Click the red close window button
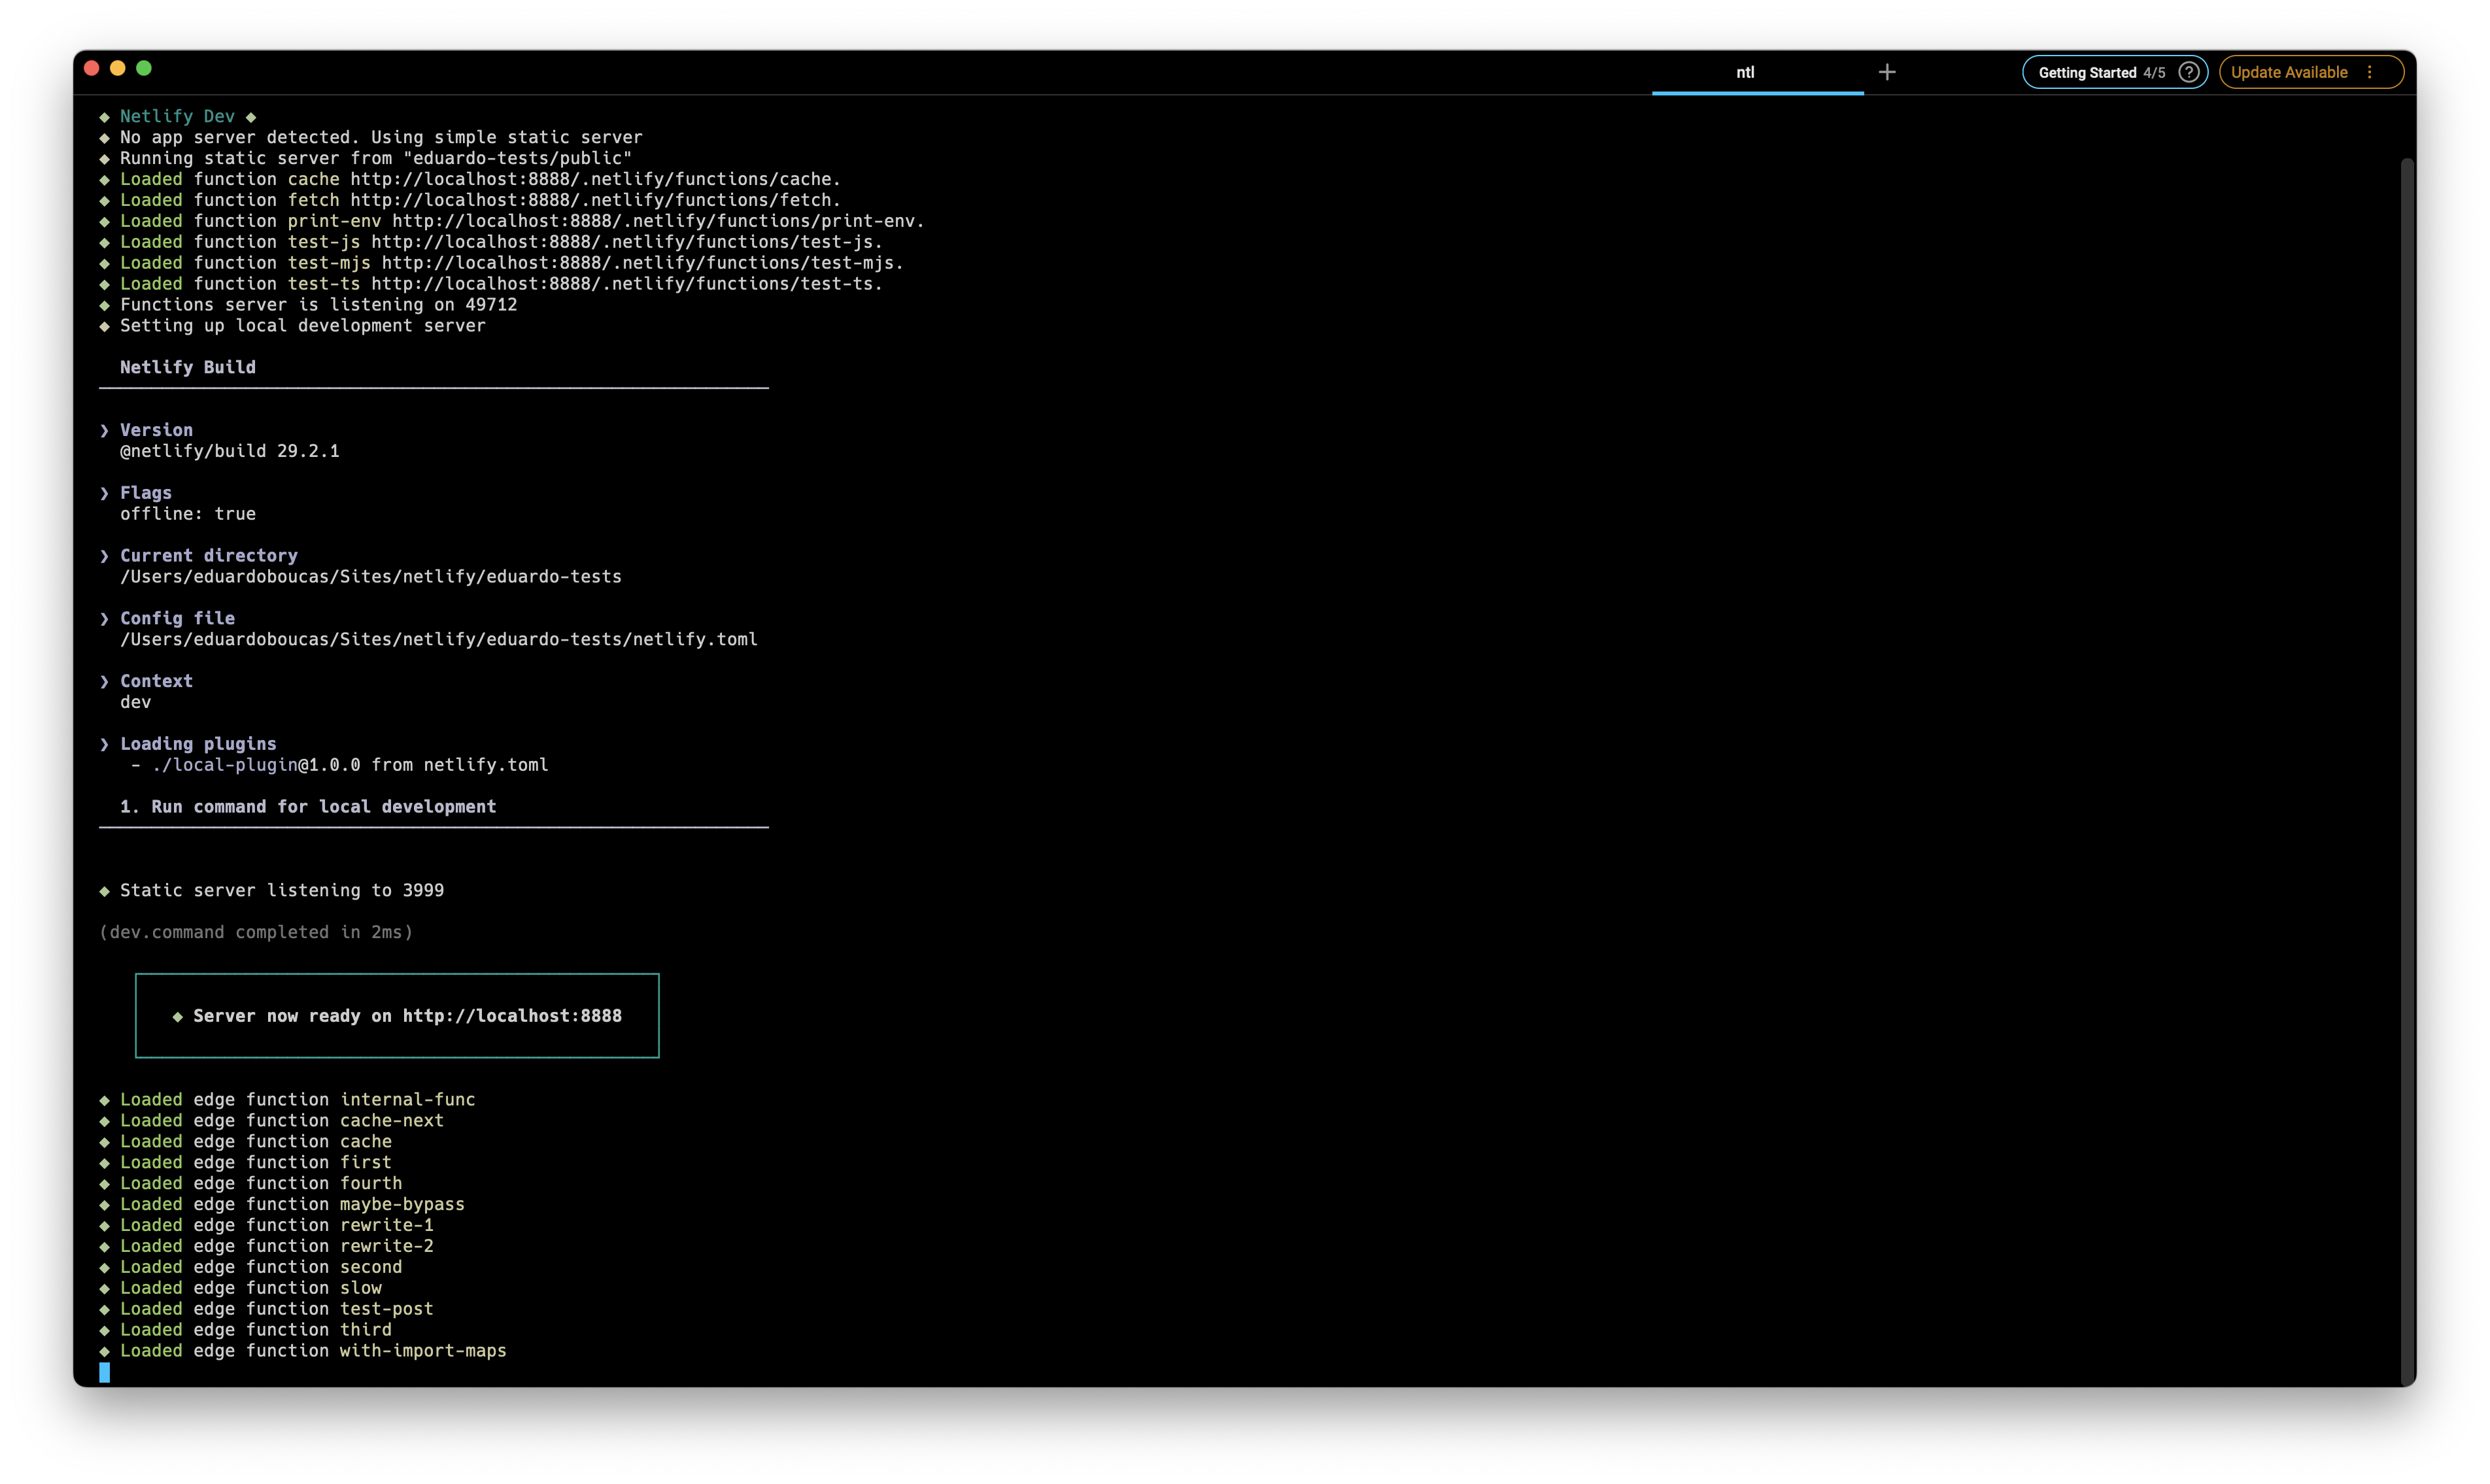This screenshot has width=2490, height=1484. point(92,68)
